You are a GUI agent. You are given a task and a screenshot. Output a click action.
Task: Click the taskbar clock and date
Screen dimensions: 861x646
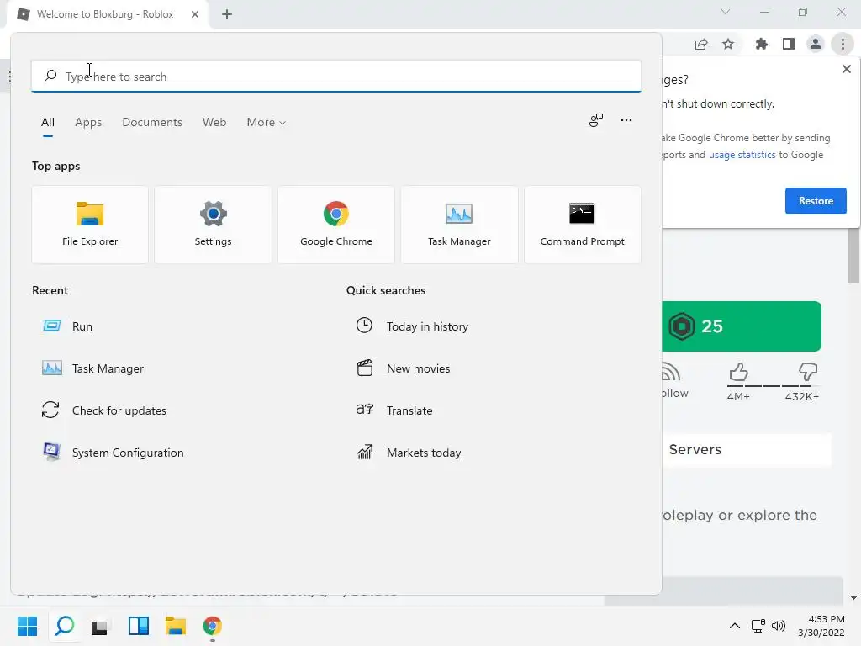coord(821,626)
